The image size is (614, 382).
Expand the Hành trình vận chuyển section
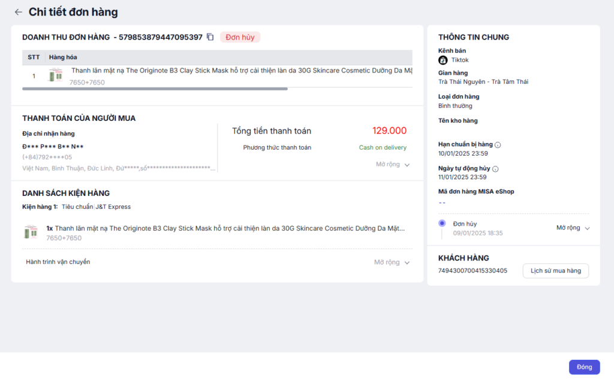coord(392,262)
